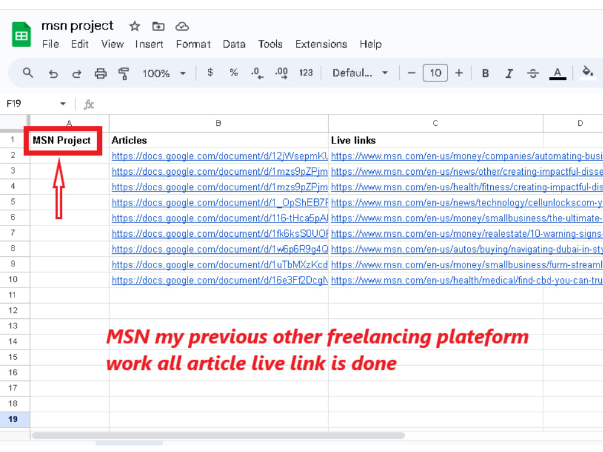The image size is (603, 452).
Task: Click the move to folder icon
Action: coord(158,26)
